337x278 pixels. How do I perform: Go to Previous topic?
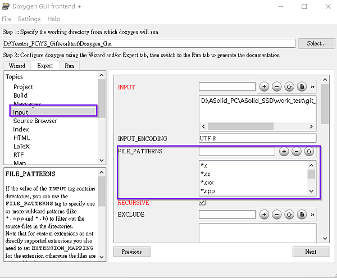(x=132, y=252)
